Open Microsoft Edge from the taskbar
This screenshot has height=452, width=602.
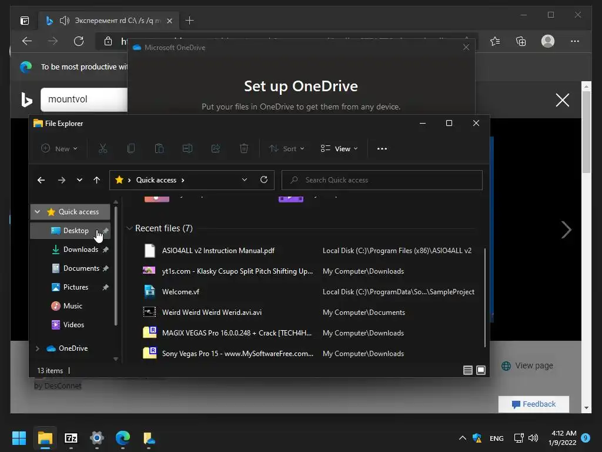(x=123, y=438)
